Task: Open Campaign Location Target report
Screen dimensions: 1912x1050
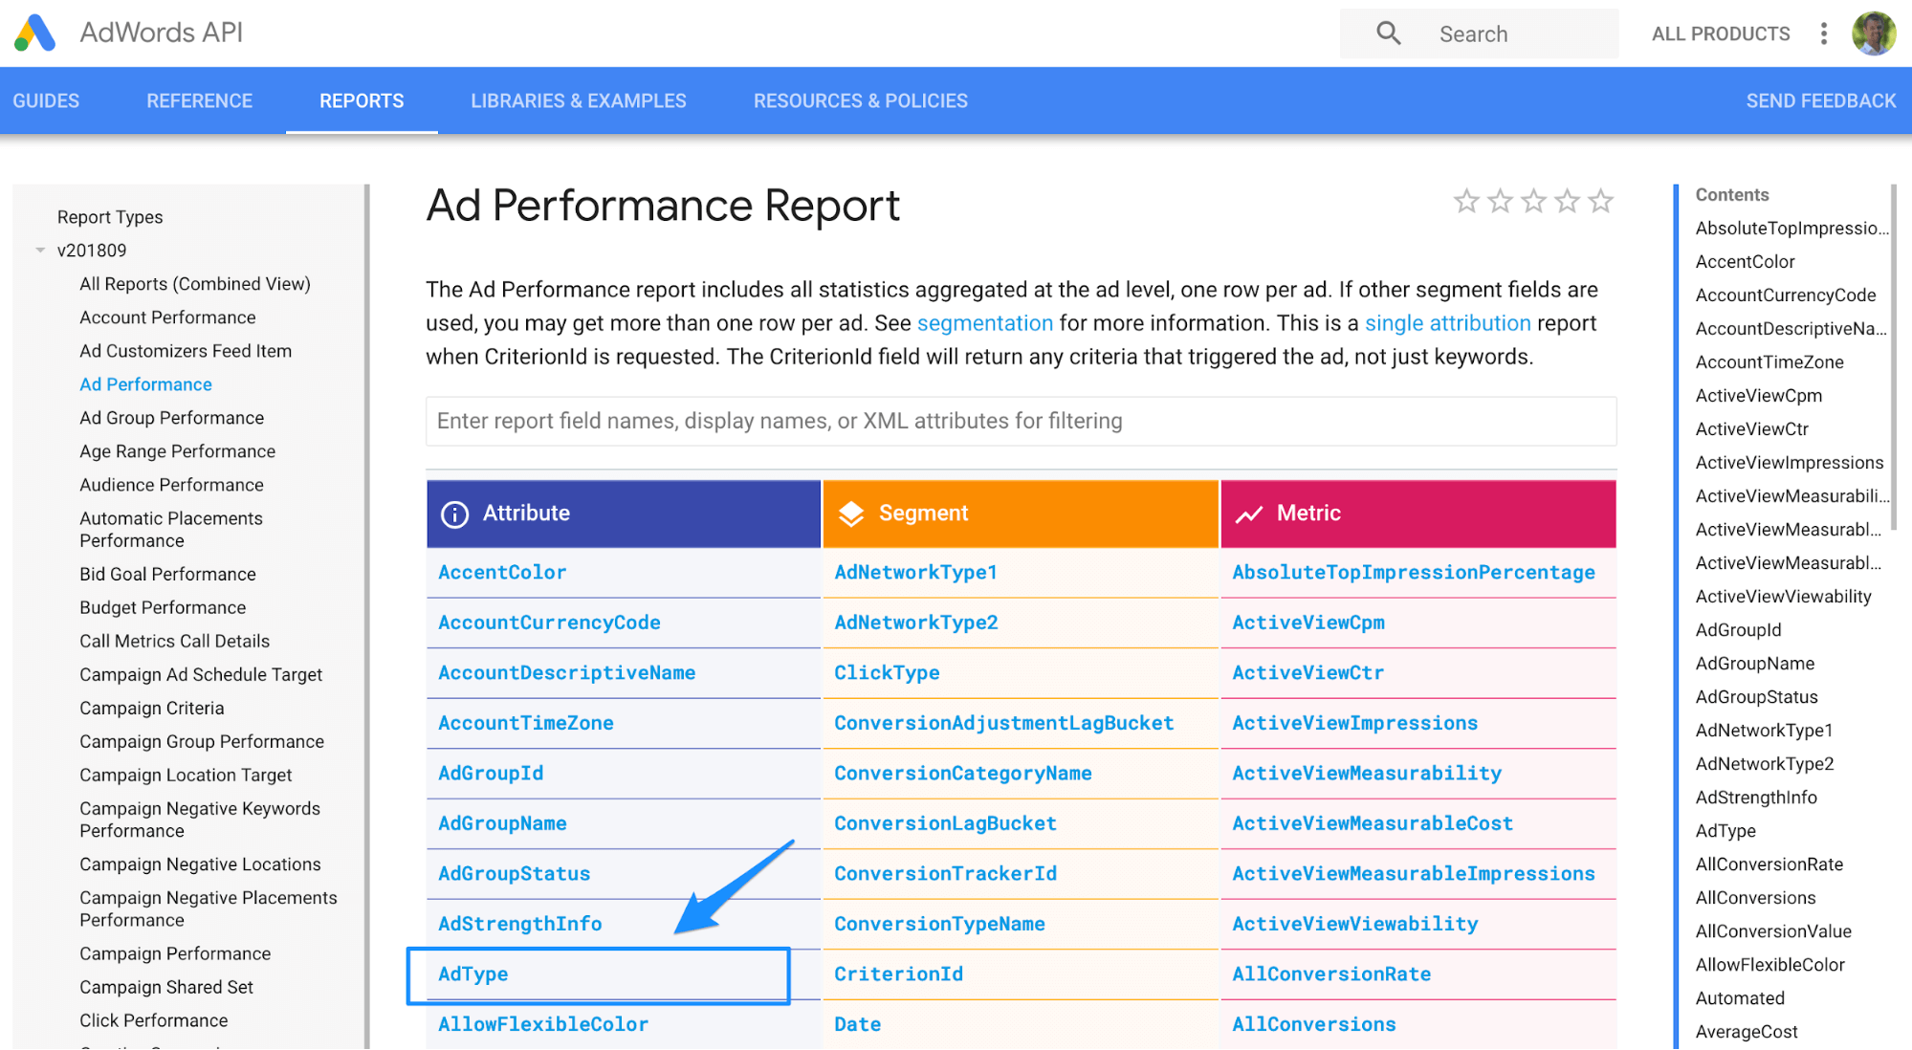Action: pyautogui.click(x=186, y=775)
